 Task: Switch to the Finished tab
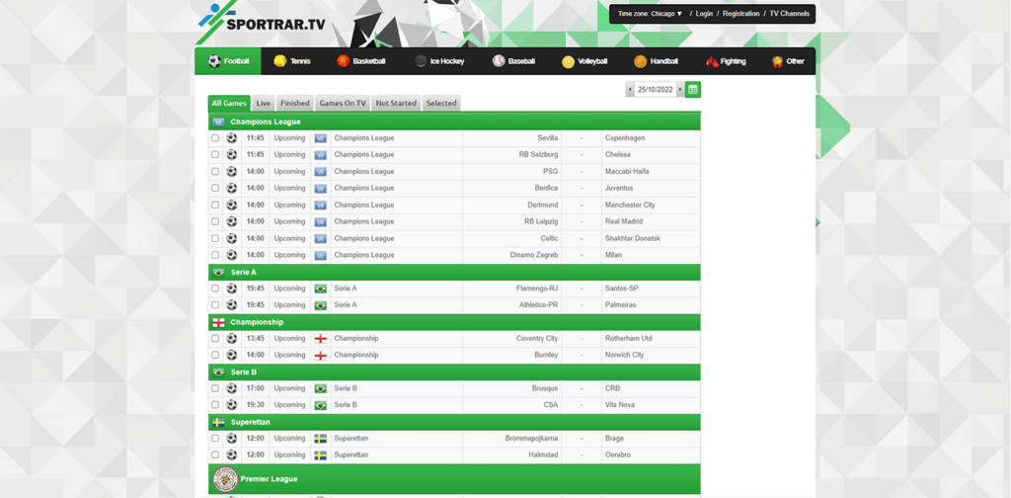(x=295, y=103)
